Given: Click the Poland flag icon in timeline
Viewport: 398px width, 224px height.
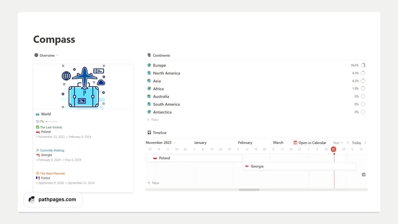Looking at the screenshot, I should point(155,158).
